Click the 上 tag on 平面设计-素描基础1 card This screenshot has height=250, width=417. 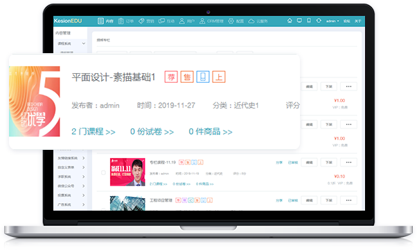tap(219, 77)
